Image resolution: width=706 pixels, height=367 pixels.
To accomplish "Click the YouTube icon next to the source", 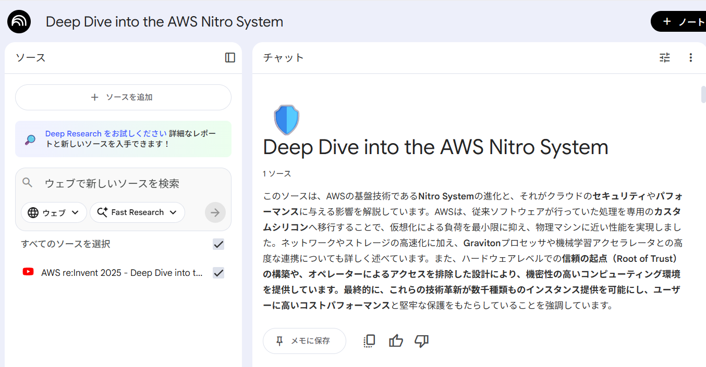I will (28, 272).
